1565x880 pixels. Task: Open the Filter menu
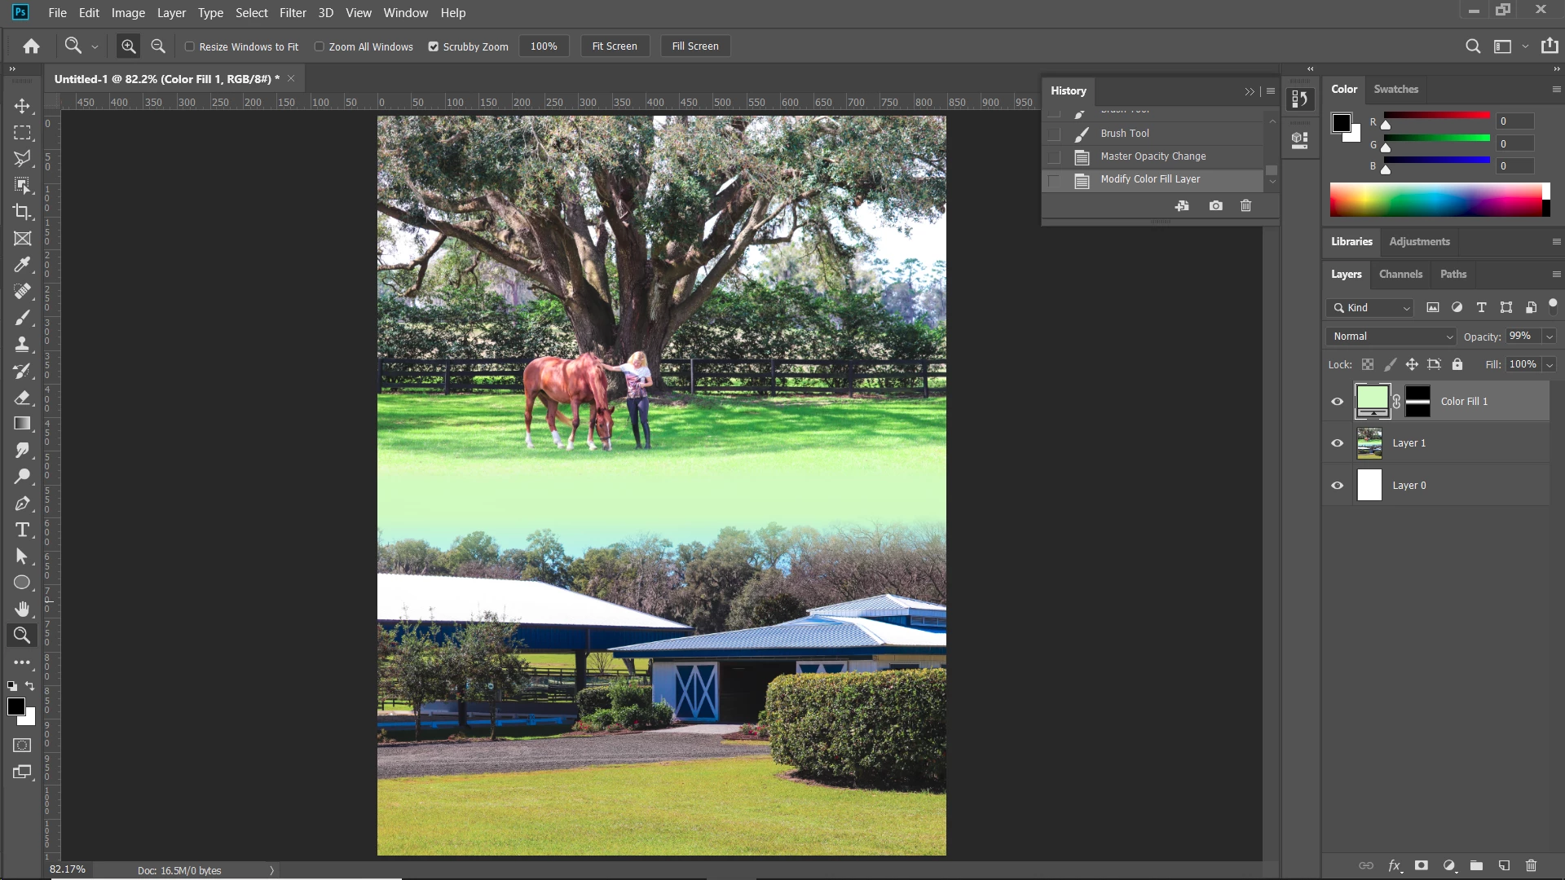[293, 12]
